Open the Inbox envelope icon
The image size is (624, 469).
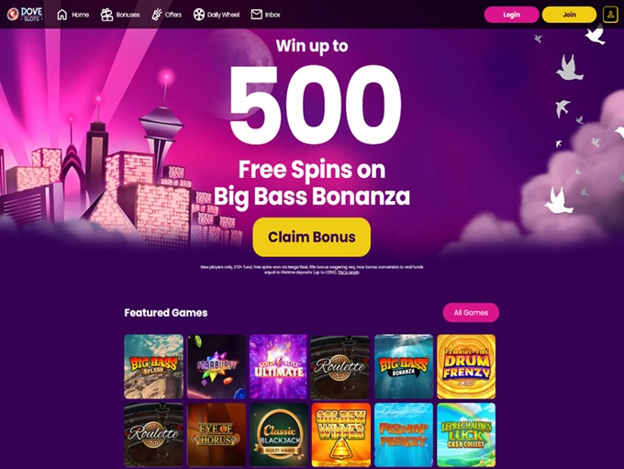[257, 15]
